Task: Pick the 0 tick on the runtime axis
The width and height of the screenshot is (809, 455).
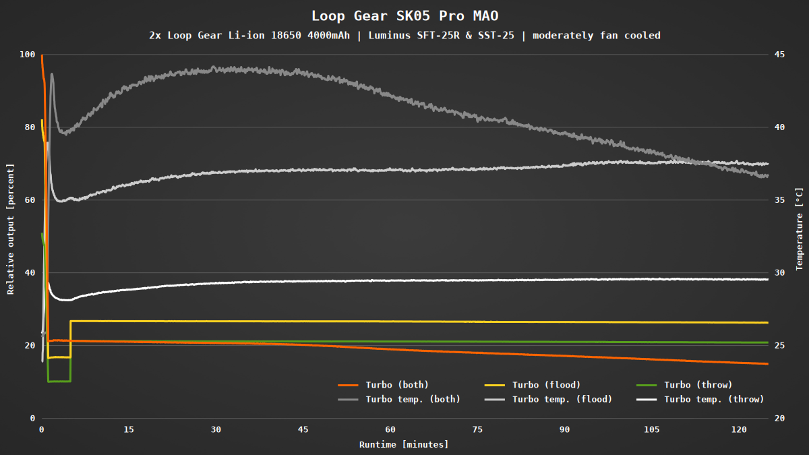Action: tap(42, 430)
